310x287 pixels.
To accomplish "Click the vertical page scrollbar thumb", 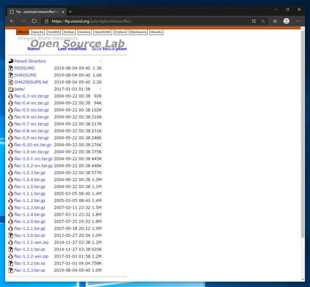I will coord(302,134).
